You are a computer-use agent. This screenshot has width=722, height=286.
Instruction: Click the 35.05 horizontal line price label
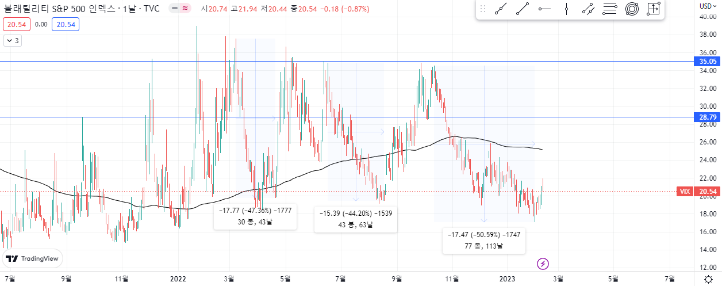708,62
